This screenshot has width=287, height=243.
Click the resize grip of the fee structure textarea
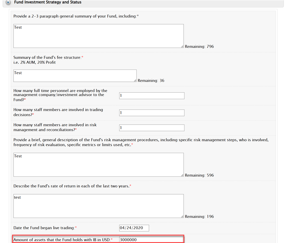pos(135,80)
